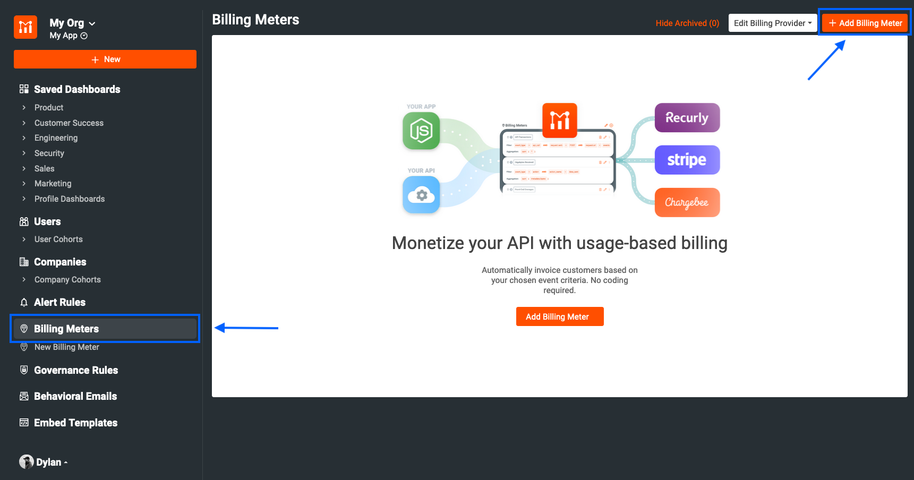Open the Users section
This screenshot has height=480, width=914.
click(47, 221)
